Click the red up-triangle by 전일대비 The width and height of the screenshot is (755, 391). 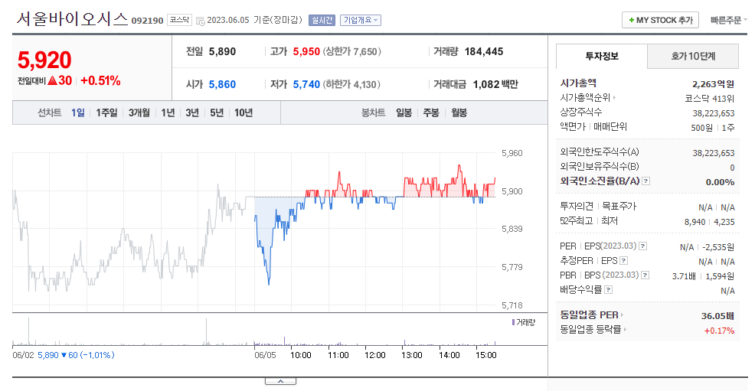point(53,81)
